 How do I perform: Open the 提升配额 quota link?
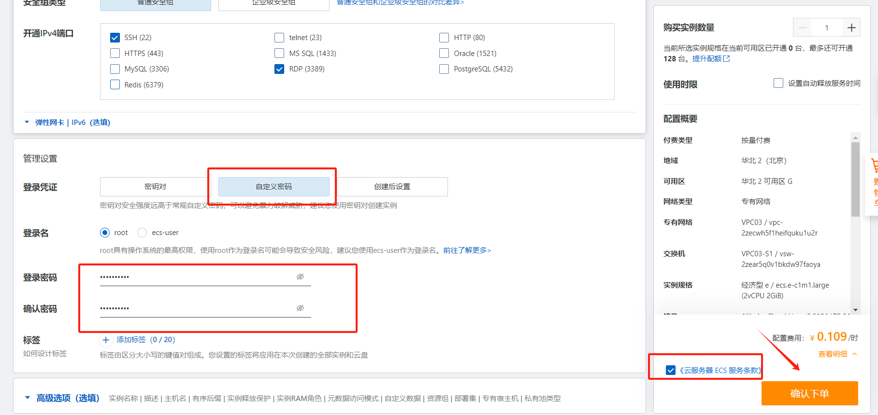(707, 59)
